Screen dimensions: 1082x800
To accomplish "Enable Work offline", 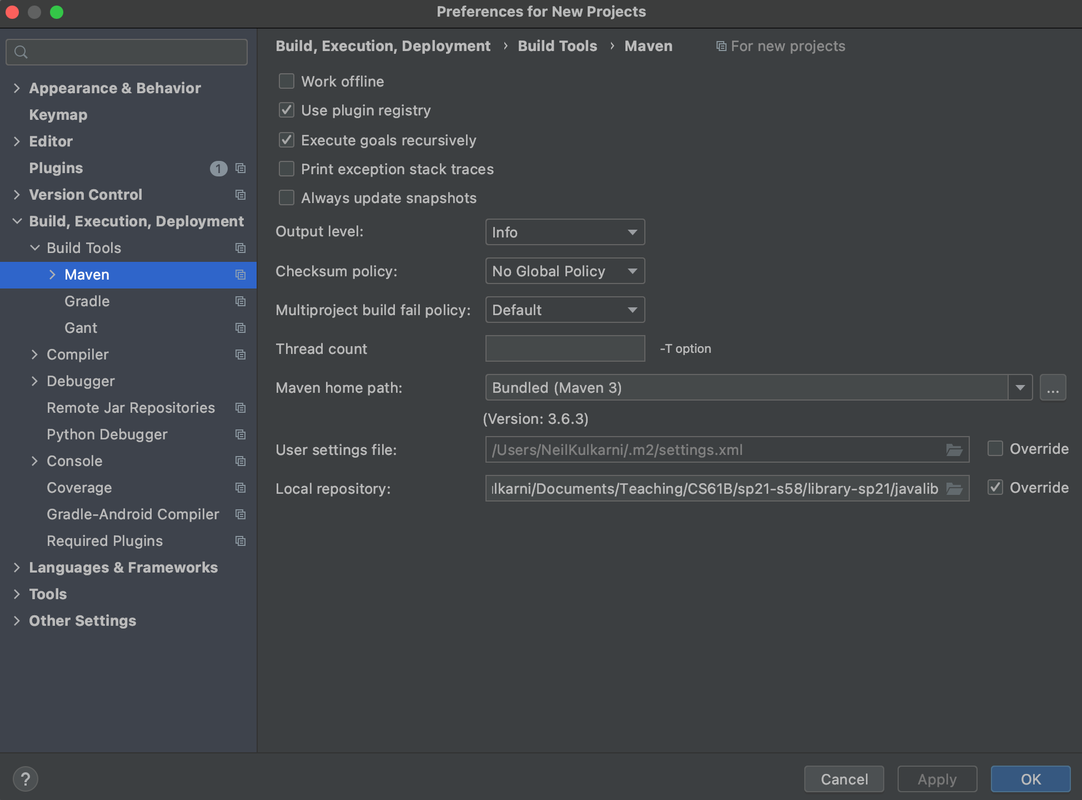I will (x=286, y=81).
